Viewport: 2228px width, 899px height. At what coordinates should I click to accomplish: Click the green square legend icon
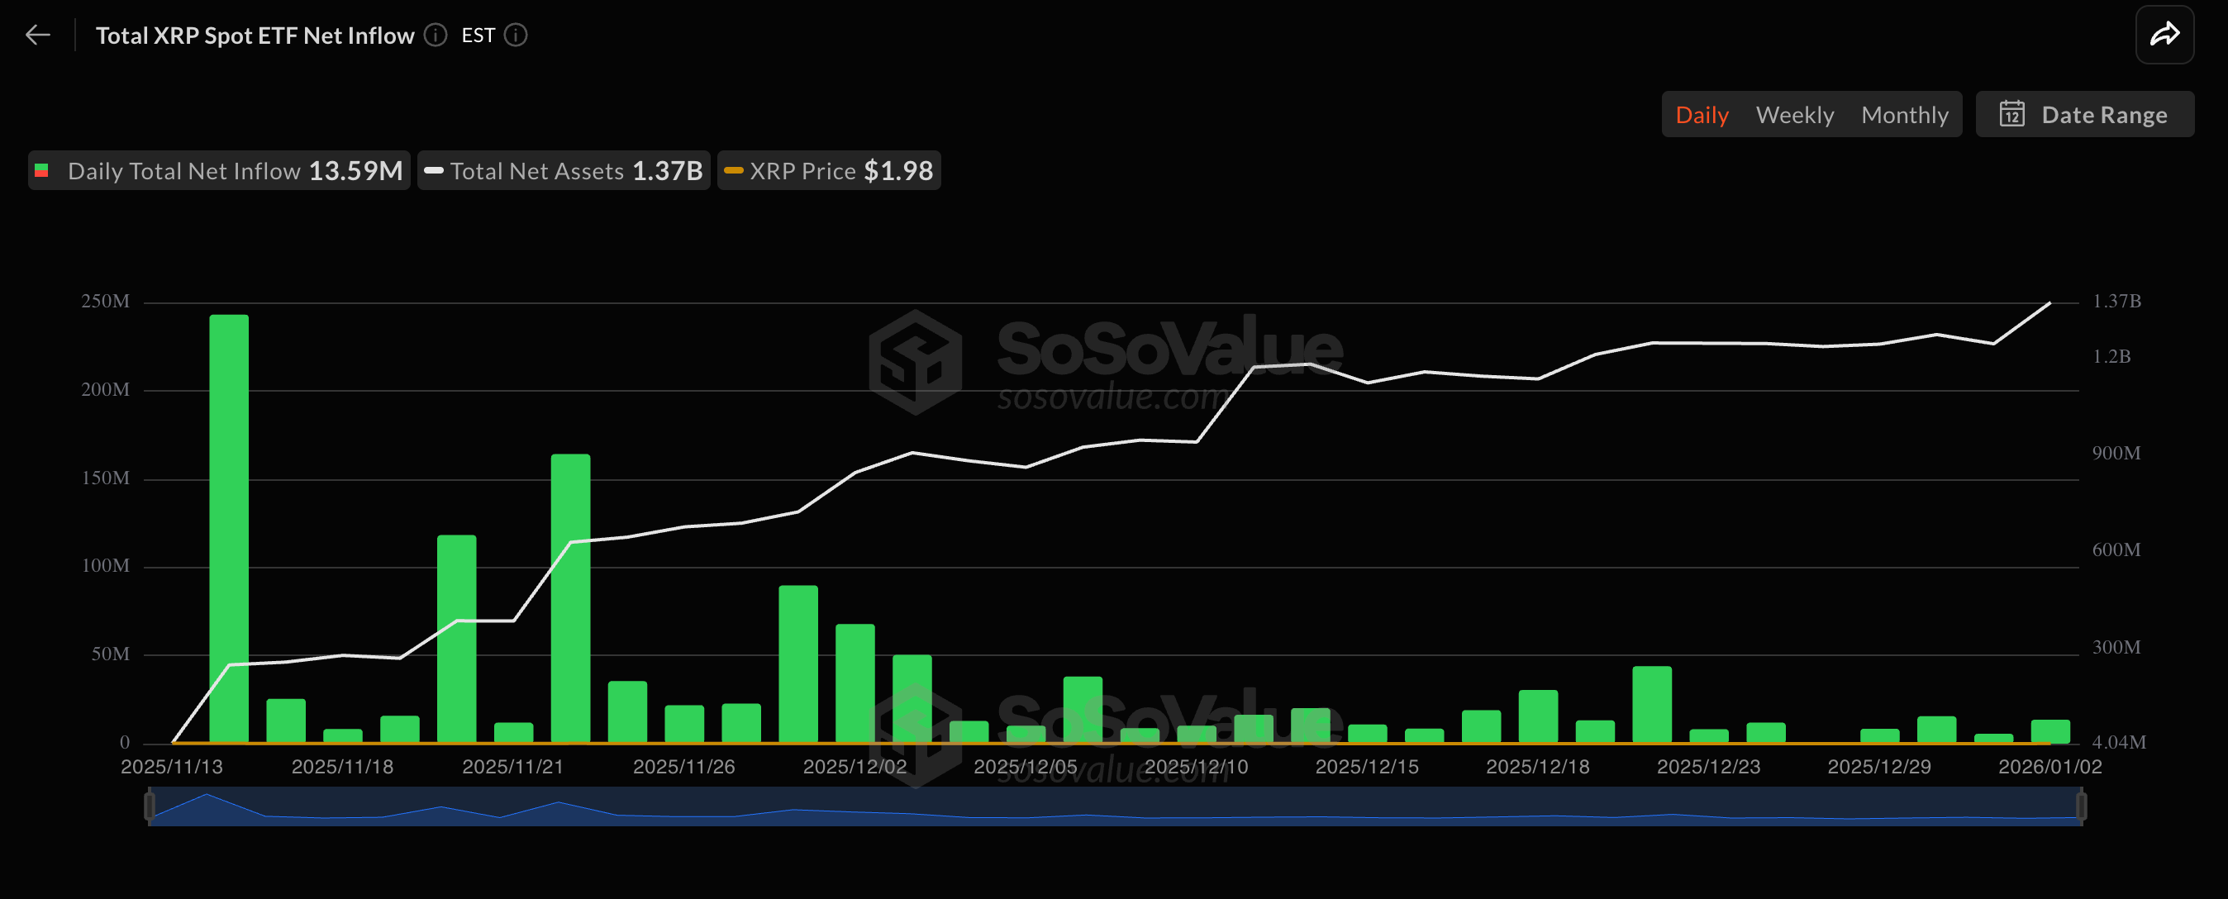[40, 170]
